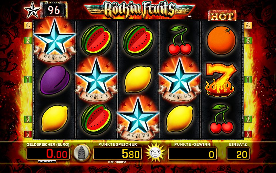Click the smiling Merkur sun logo
Screen dimensions: 276x173
coord(155,153)
